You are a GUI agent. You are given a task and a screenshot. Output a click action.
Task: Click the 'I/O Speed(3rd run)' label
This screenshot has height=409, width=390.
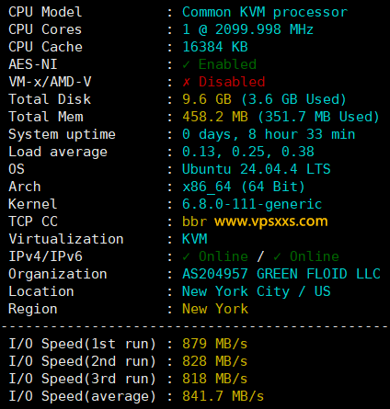82,379
